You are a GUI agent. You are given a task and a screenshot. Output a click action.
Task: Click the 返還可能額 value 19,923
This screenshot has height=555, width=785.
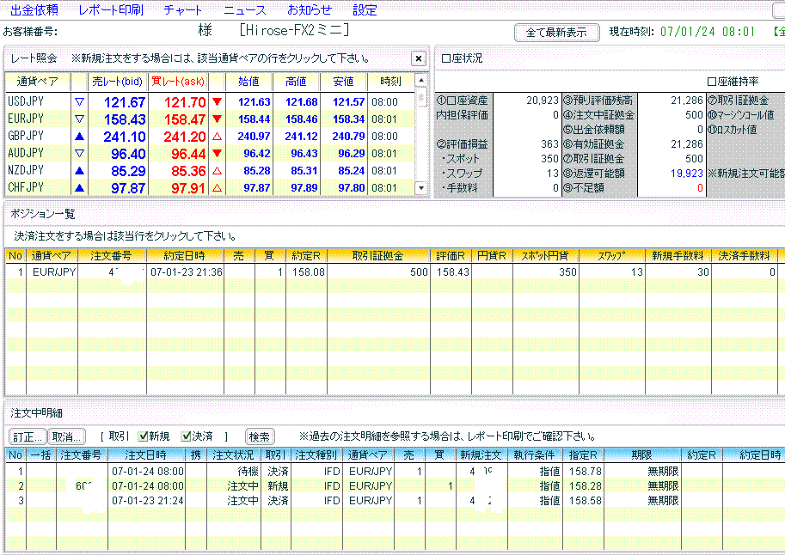pyautogui.click(x=687, y=174)
